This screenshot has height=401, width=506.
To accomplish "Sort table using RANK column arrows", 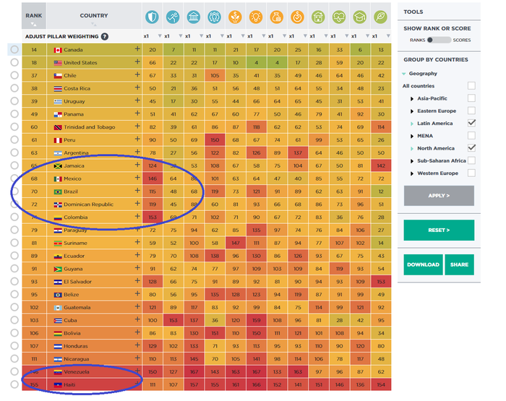I will pos(33,24).
